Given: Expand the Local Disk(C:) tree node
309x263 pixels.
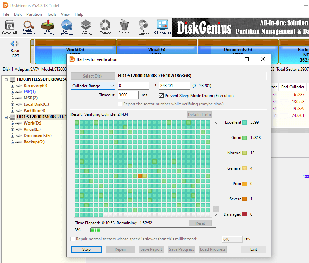Looking at the screenshot, I should click(13, 104).
